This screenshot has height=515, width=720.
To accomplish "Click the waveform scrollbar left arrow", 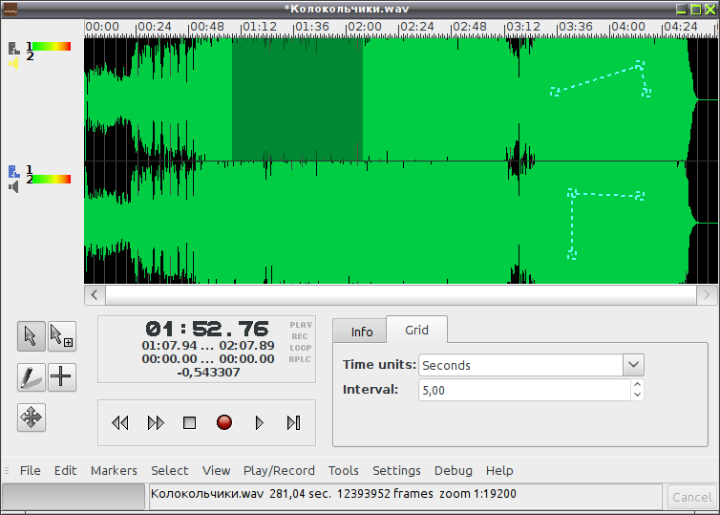I will coord(95,295).
